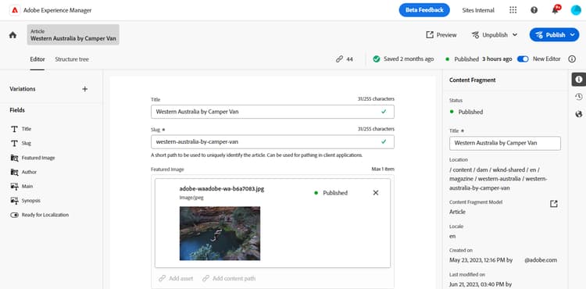
Task: Click into the main Title input field
Action: 273,112
